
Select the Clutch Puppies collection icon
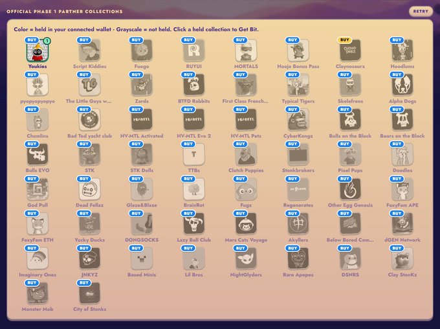[246, 155]
